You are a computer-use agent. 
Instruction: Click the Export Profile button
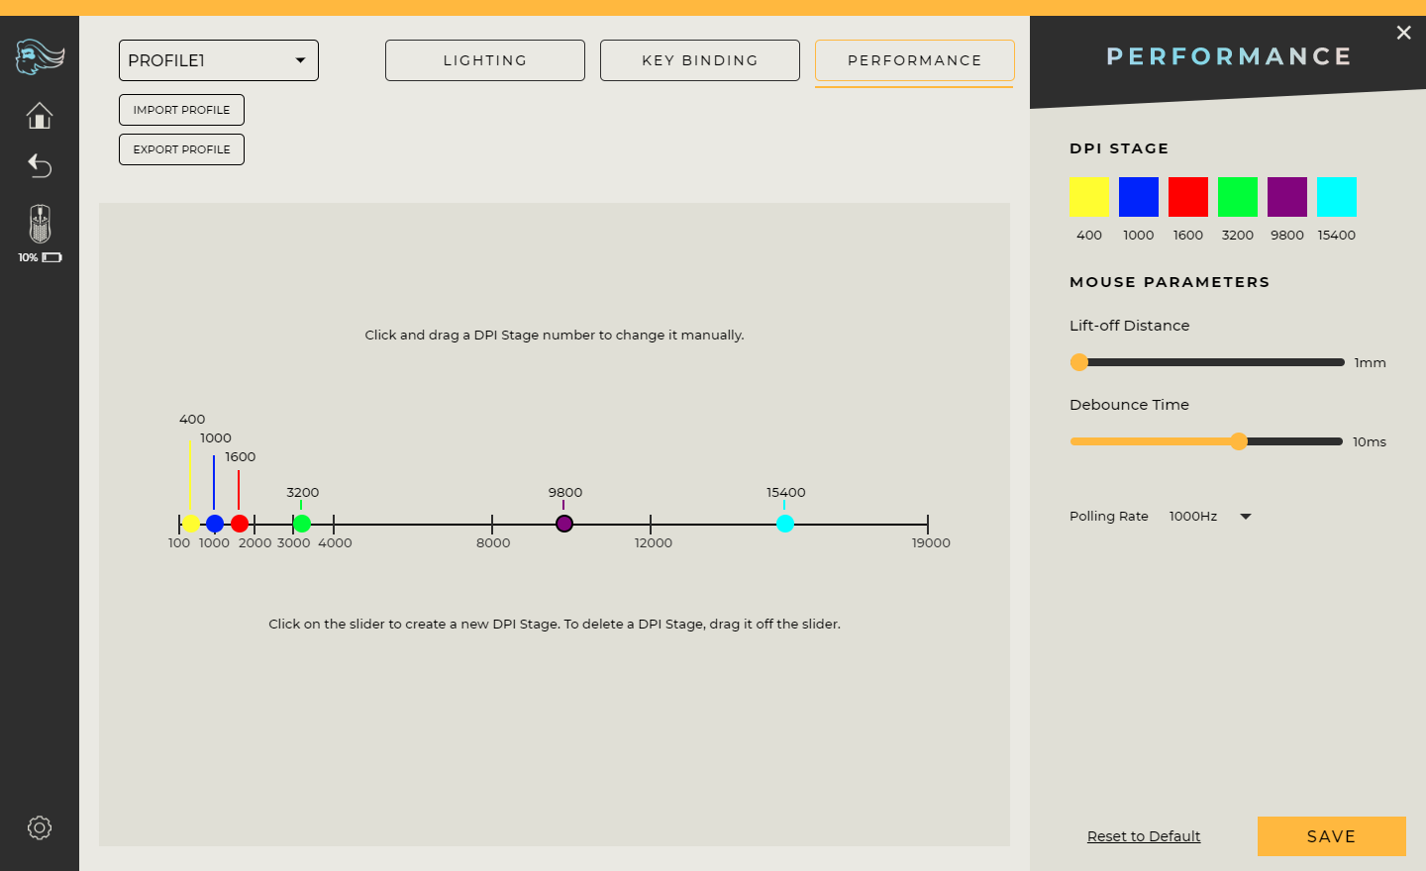coord(181,149)
